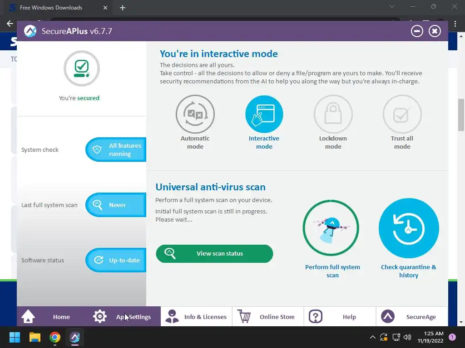Click the App Settings gear icon

click(x=100, y=316)
